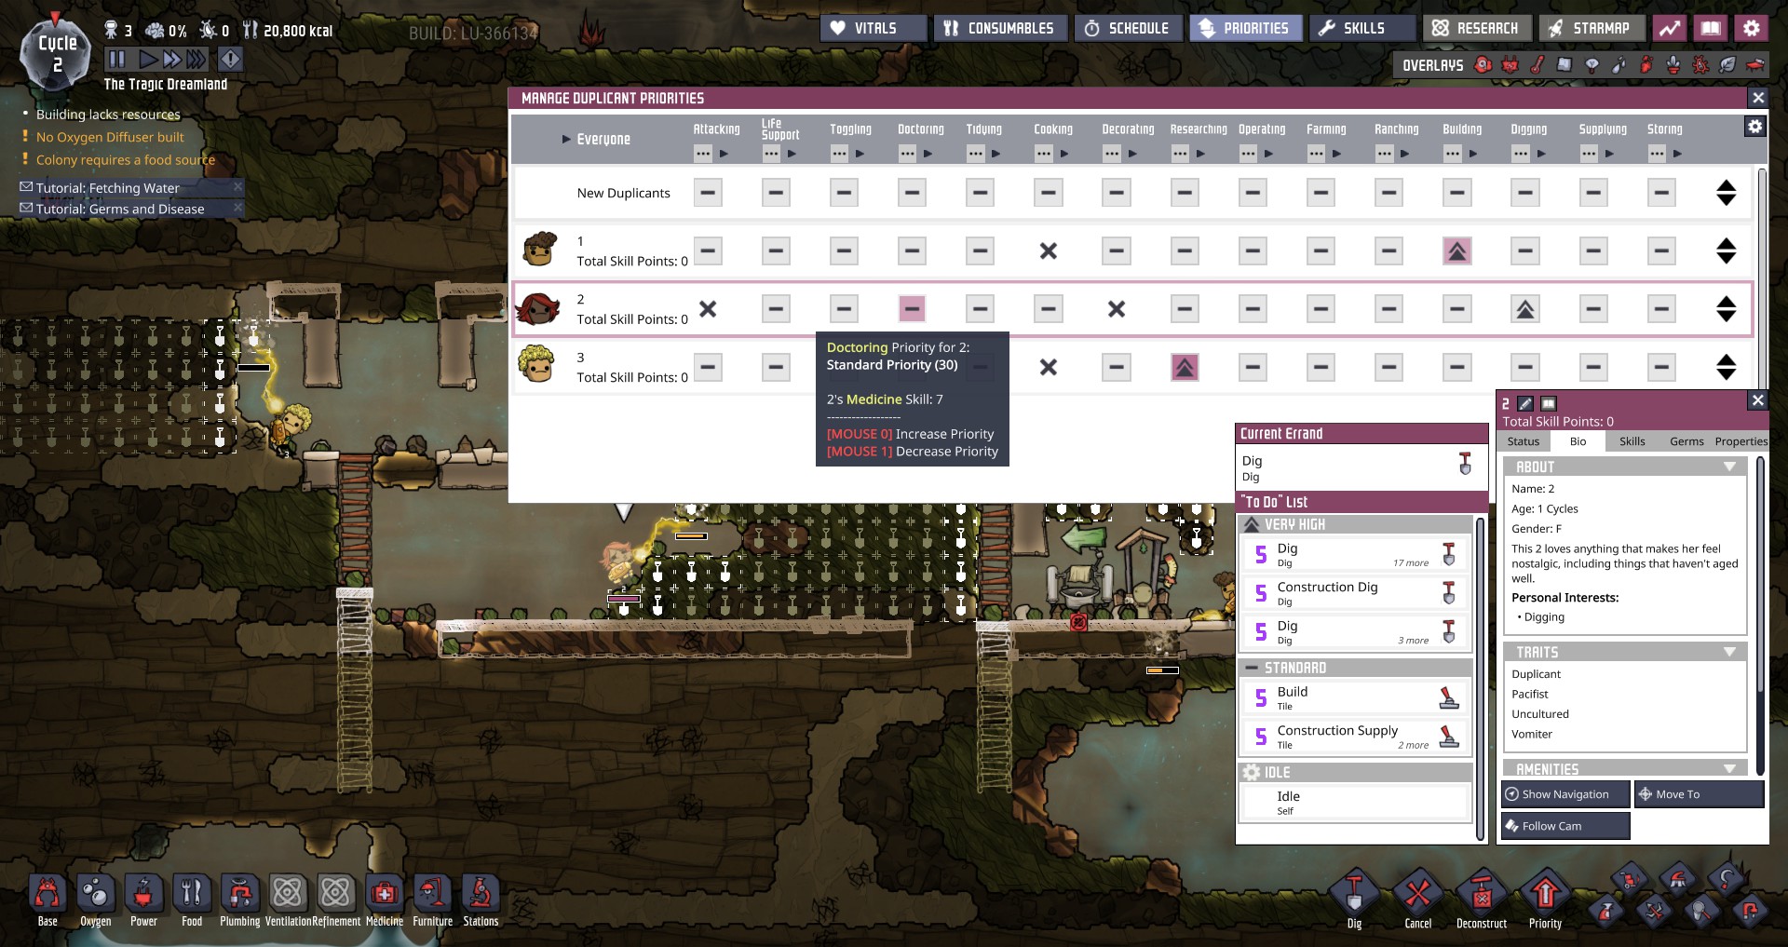This screenshot has width=1788, height=947.
Task: Expand the Everyone row arrow
Action: tap(565, 140)
